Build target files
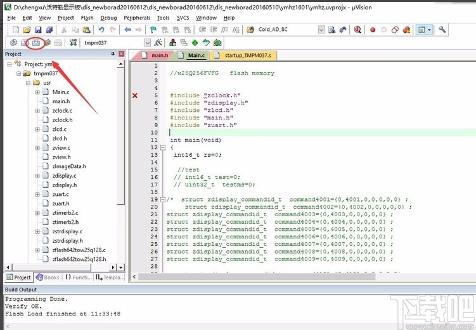 pyautogui.click(x=25, y=43)
